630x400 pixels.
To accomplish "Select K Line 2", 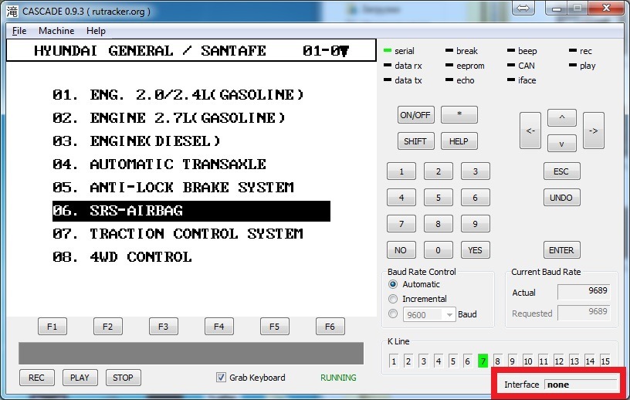I will tap(408, 361).
